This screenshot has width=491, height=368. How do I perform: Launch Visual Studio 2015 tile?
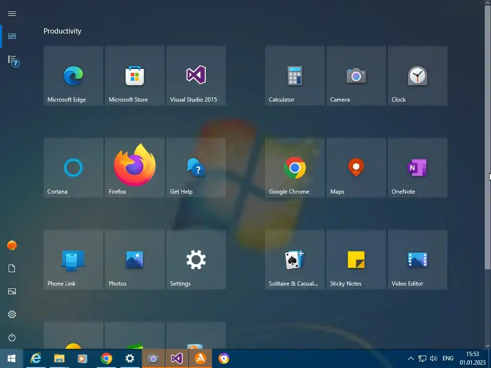(x=196, y=76)
